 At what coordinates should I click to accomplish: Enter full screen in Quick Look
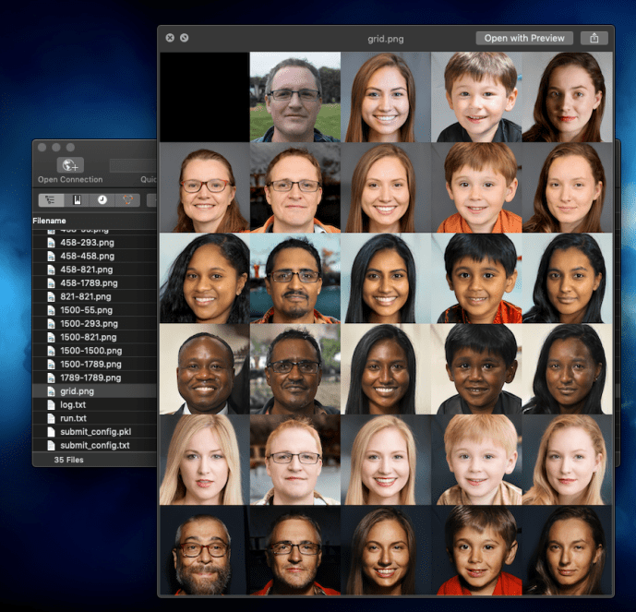point(185,38)
